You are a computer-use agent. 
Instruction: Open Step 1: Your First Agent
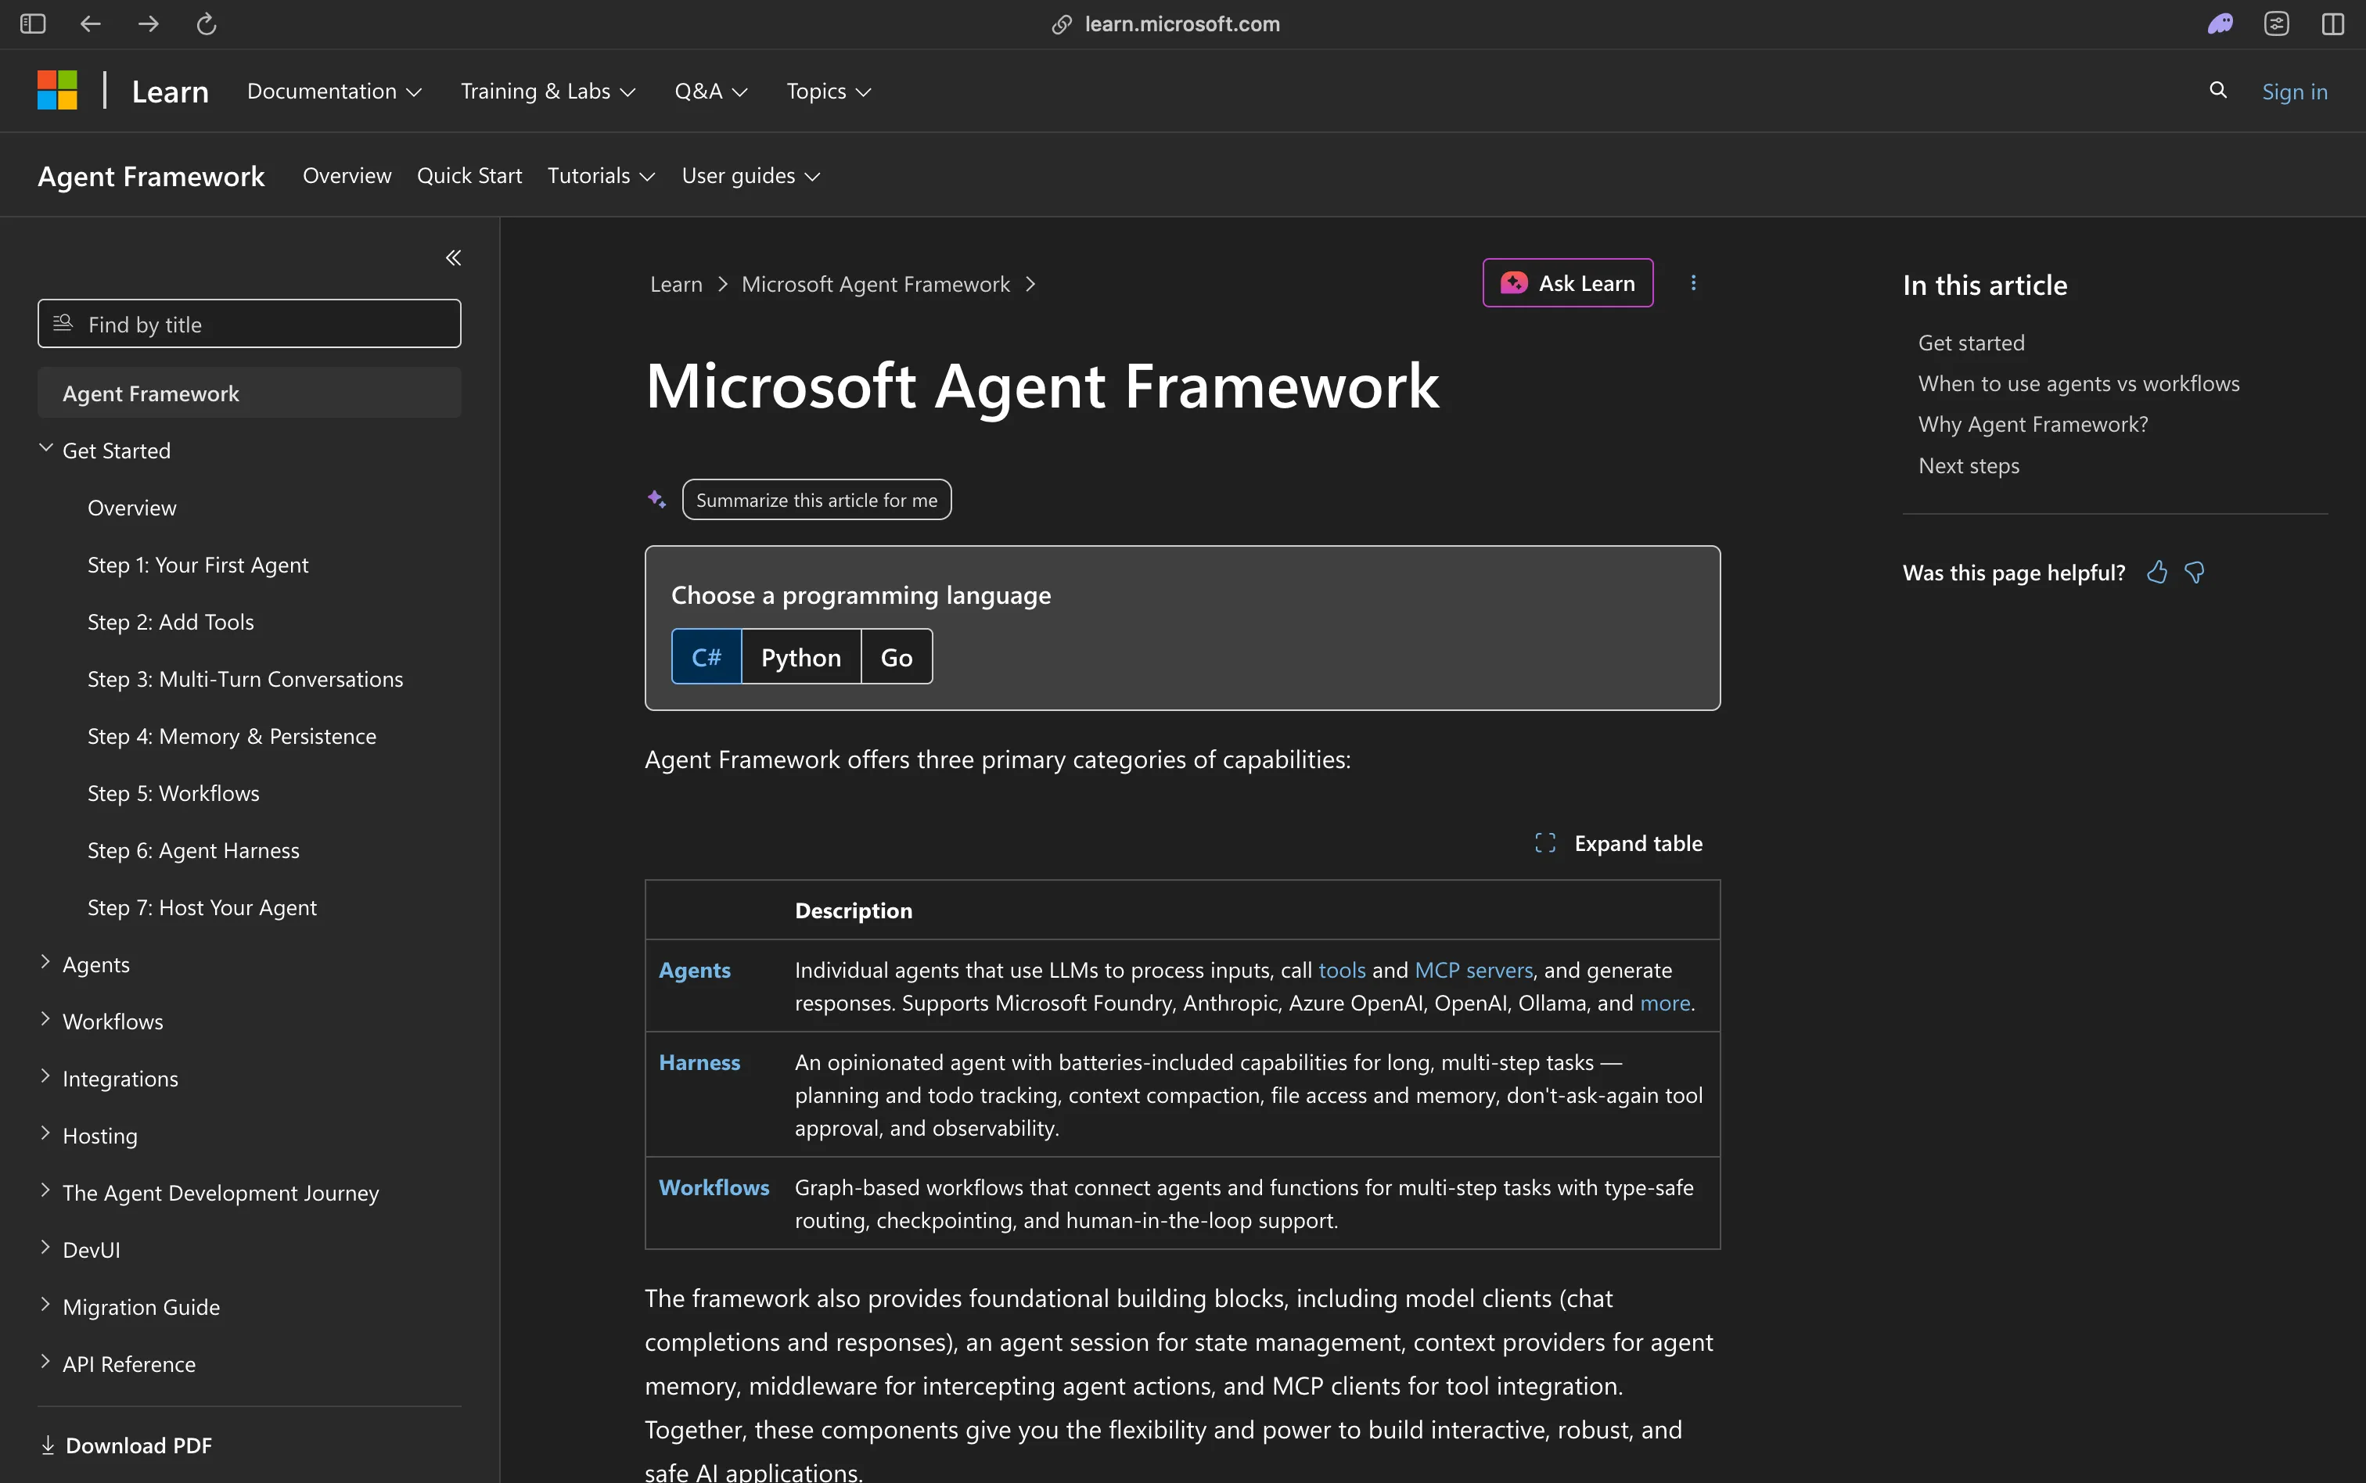(198, 565)
